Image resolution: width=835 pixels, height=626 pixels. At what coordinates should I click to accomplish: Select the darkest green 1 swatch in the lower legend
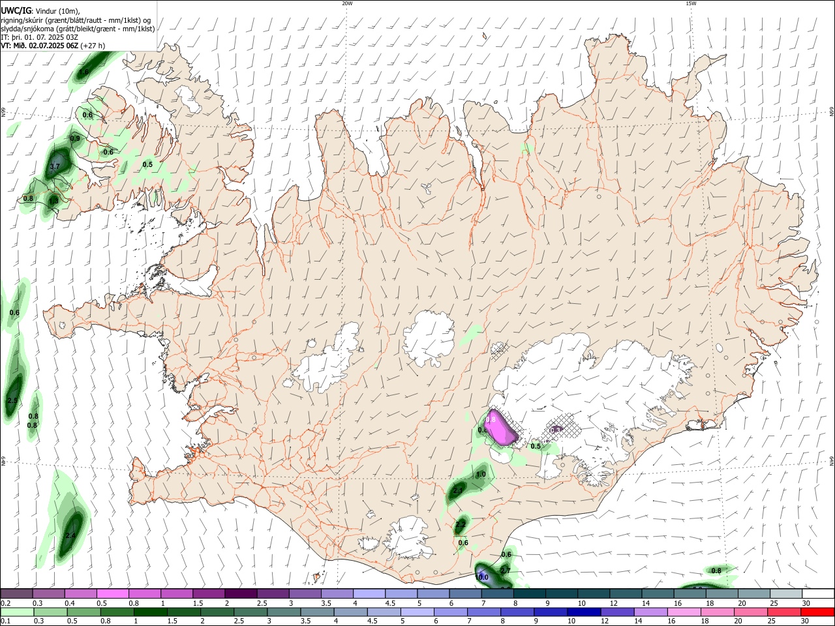click(x=151, y=612)
